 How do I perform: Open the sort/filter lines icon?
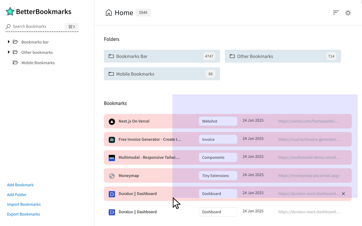tap(336, 12)
